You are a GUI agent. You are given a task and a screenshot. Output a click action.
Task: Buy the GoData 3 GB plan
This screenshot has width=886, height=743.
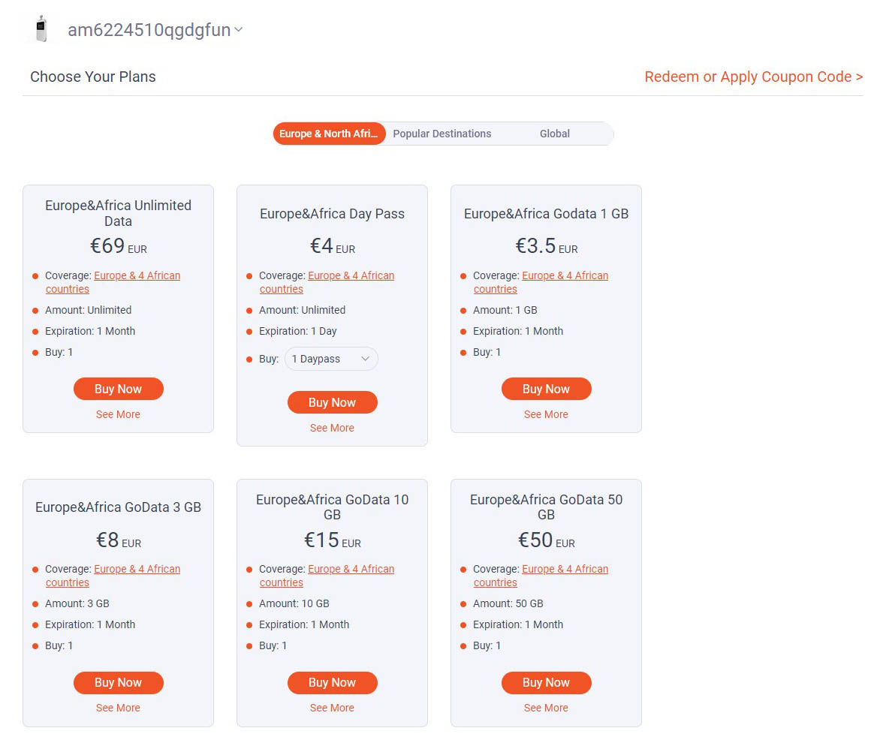(x=118, y=683)
